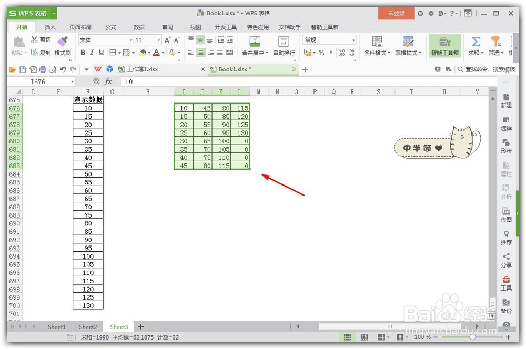Select the Format Painter (格式刷) brush
Image resolution: width=526 pixels, height=349 pixels.
click(63, 46)
